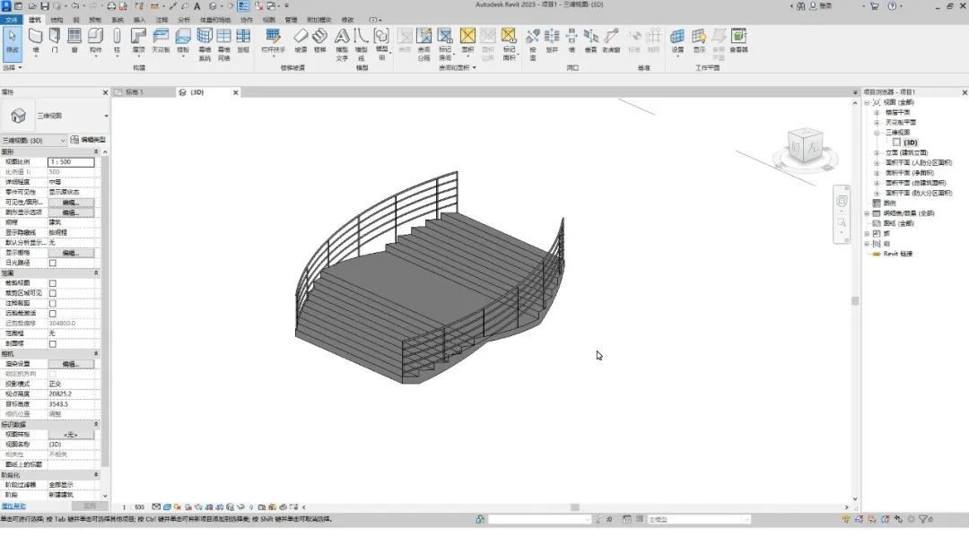Toggle the sun path (日光路径) checkbox
Viewport: 969px width, 545px height.
click(53, 263)
